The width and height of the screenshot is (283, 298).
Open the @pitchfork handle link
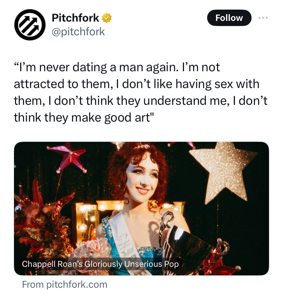click(x=78, y=32)
